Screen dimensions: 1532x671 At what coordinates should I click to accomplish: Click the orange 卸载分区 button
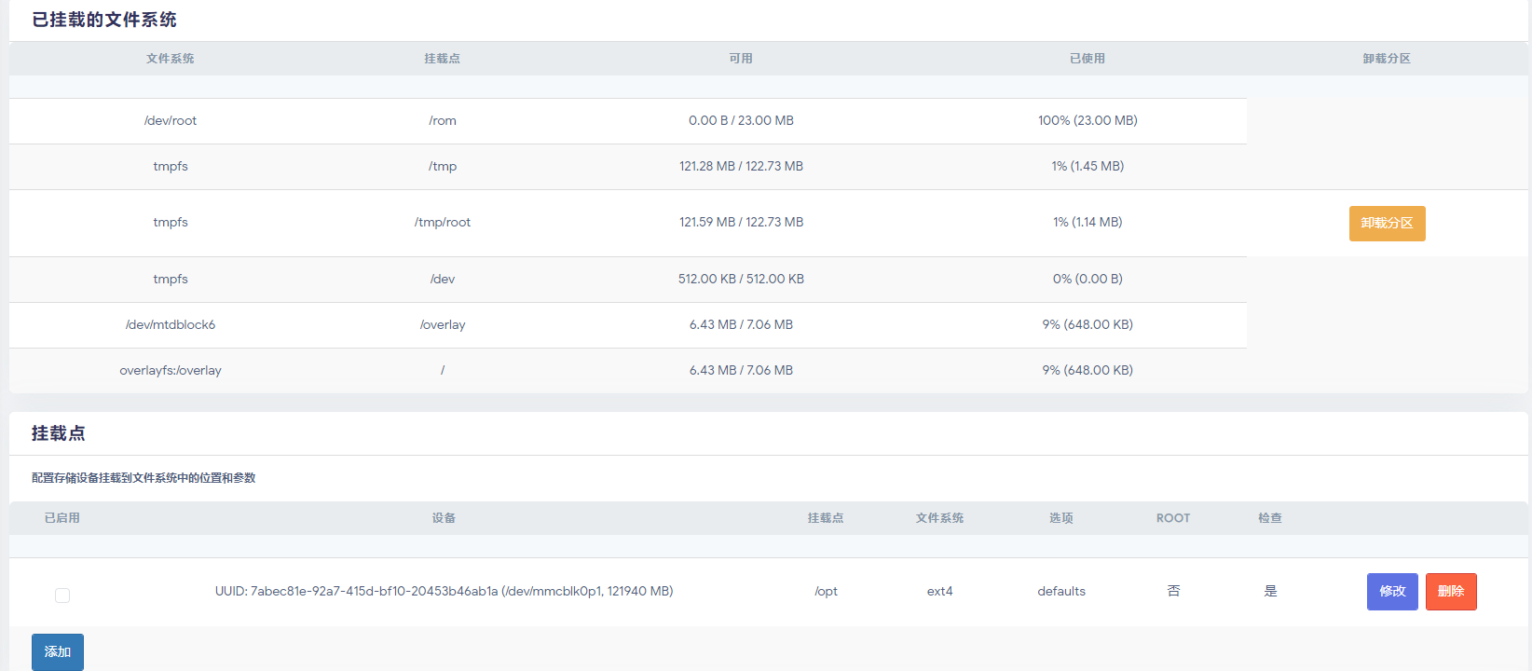point(1387,224)
